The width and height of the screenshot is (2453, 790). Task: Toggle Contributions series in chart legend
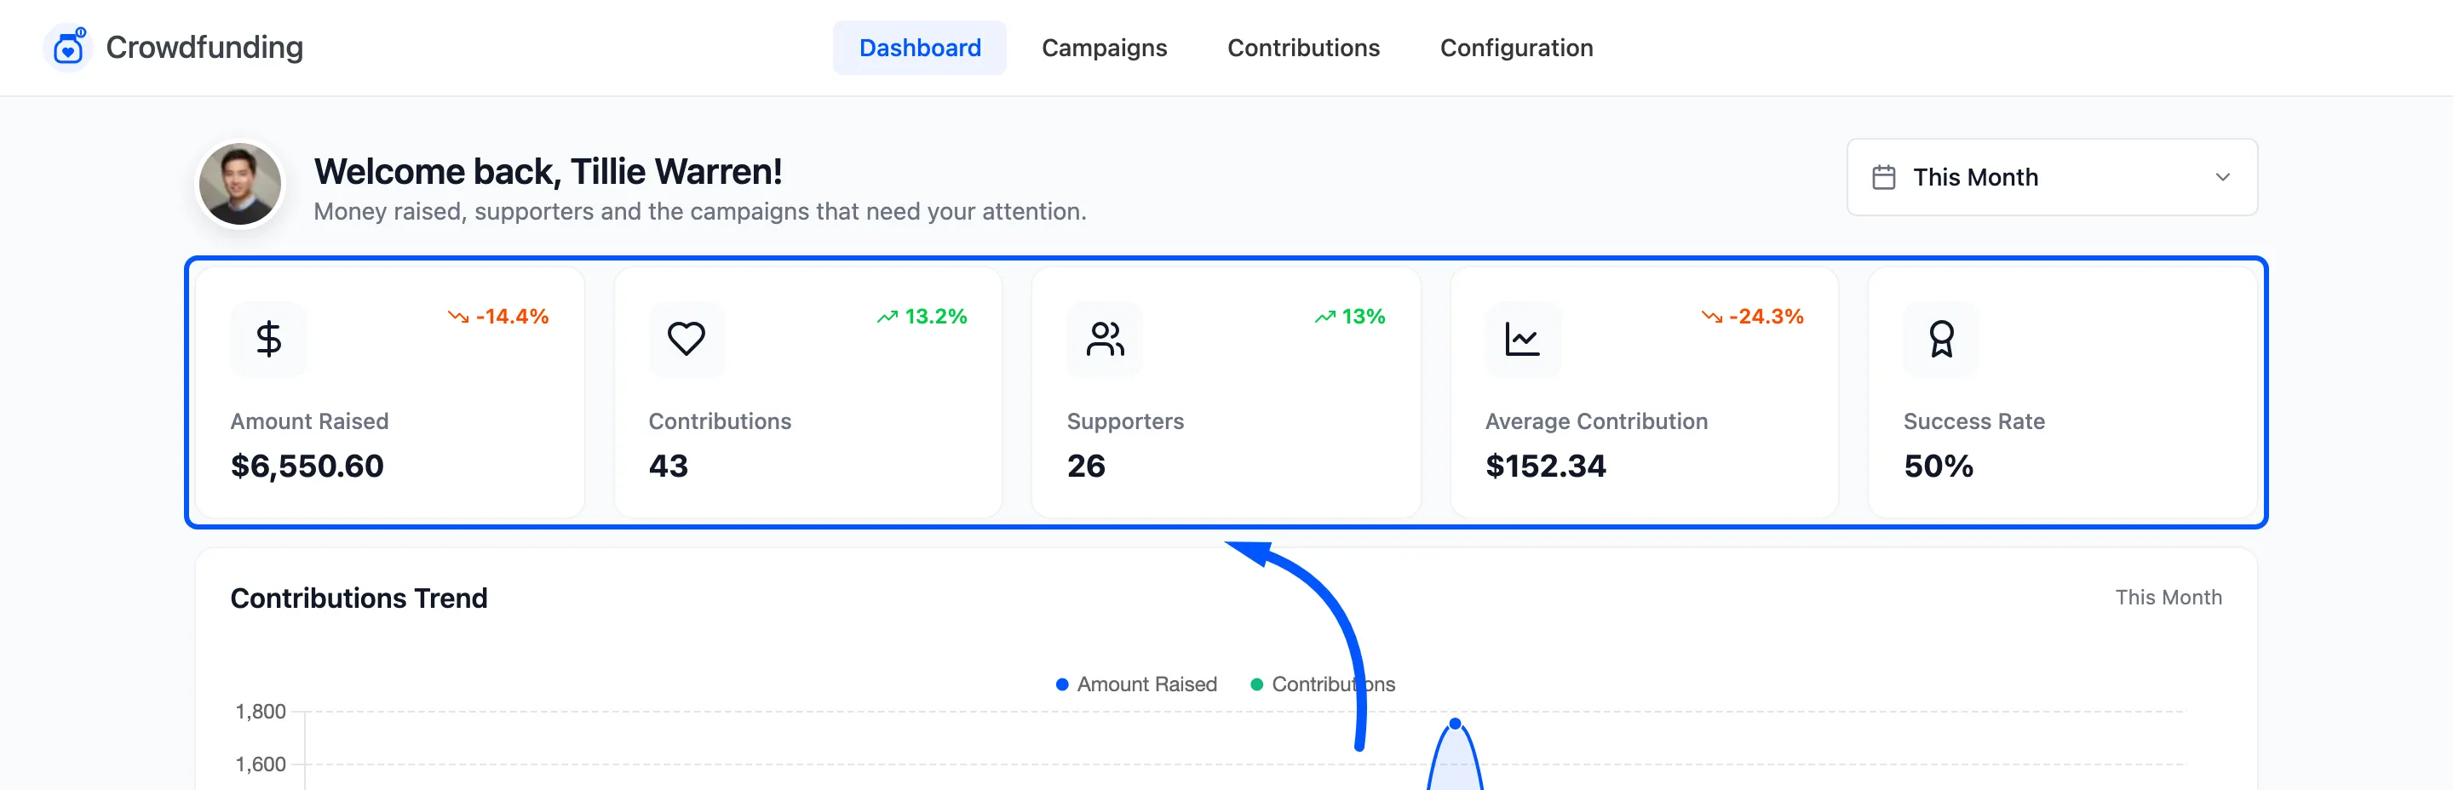(1322, 684)
